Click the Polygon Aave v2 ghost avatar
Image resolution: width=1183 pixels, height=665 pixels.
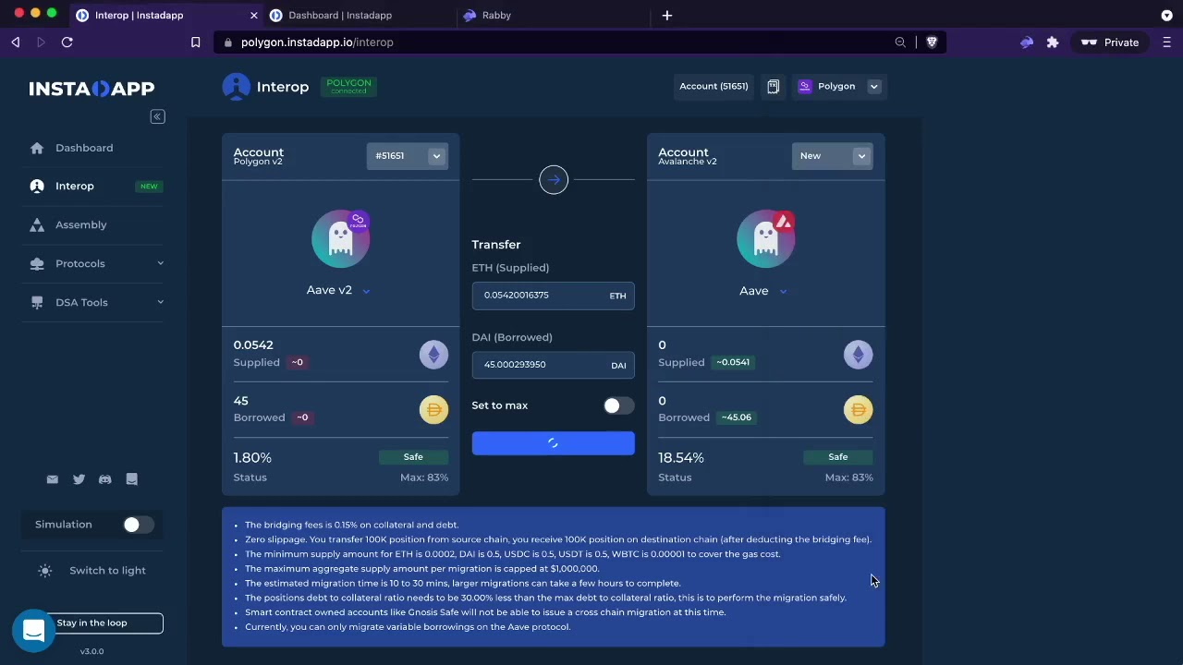tap(341, 239)
